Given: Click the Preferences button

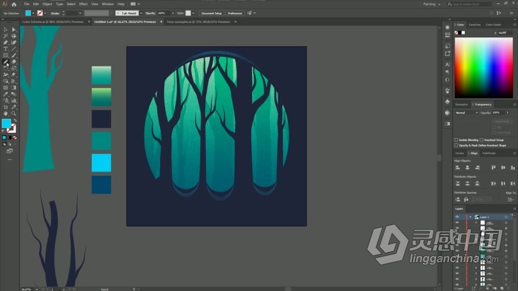Looking at the screenshot, I should tap(235, 13).
